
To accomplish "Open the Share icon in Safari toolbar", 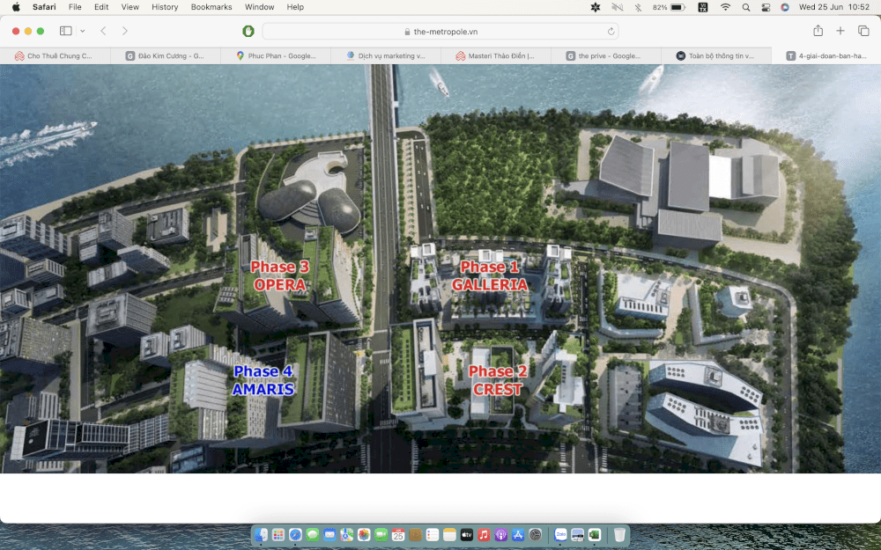I will (x=818, y=31).
